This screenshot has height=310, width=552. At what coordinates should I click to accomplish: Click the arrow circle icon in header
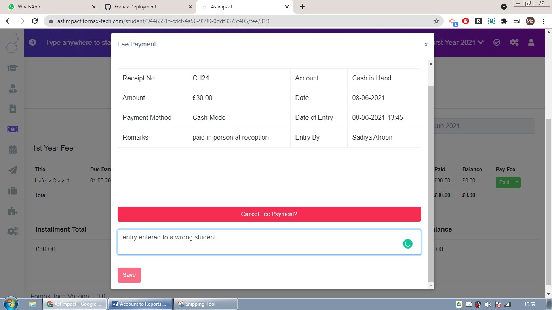pyautogui.click(x=33, y=42)
